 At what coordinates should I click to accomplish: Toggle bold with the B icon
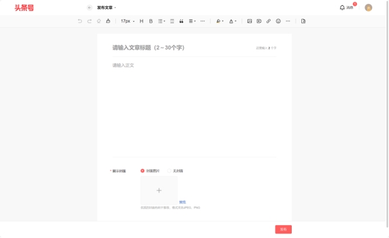click(151, 21)
